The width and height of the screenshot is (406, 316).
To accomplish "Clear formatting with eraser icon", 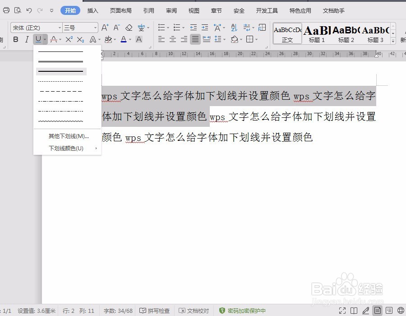I will [129, 28].
